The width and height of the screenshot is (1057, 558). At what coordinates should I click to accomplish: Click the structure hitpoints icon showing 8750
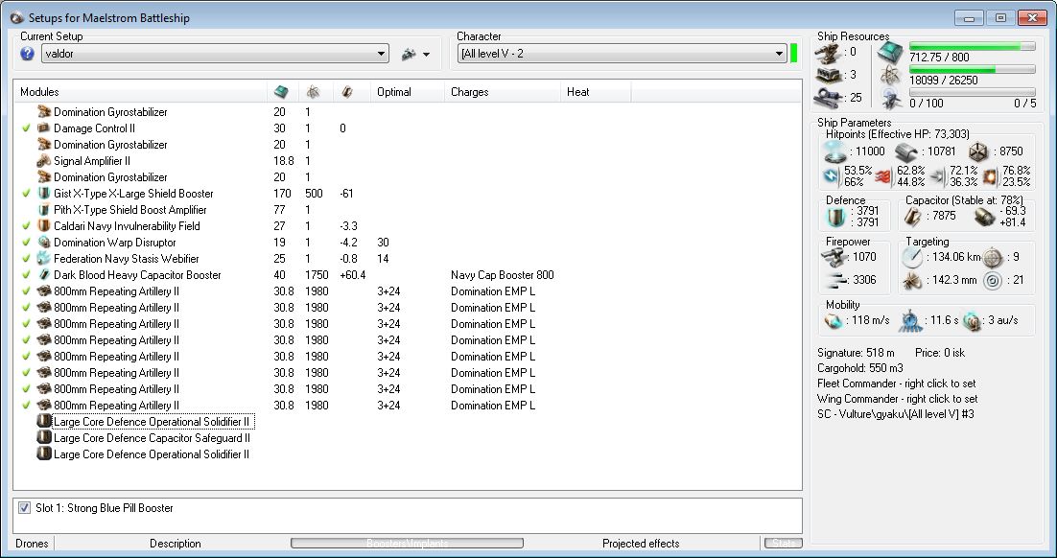[x=978, y=152]
